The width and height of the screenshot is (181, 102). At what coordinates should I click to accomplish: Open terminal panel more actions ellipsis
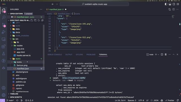click(170, 54)
